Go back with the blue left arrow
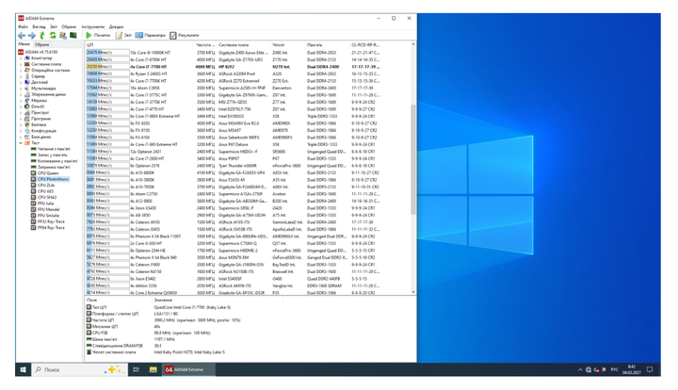Image resolution: width=678 pixels, height=390 pixels. pyautogui.click(x=22, y=35)
